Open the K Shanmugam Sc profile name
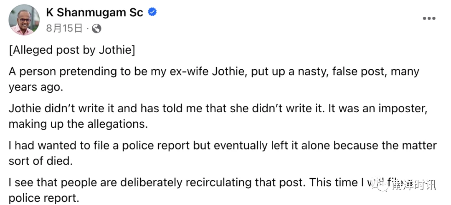The width and height of the screenshot is (451, 205). [x=94, y=13]
